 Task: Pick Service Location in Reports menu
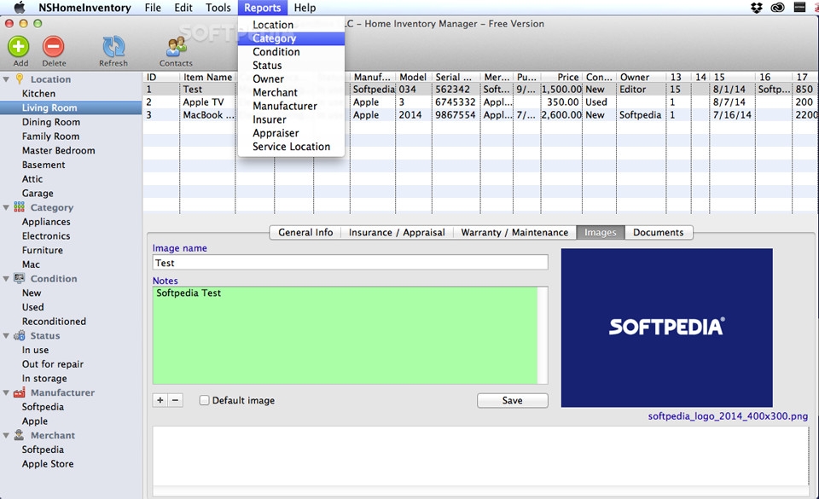pos(291,147)
